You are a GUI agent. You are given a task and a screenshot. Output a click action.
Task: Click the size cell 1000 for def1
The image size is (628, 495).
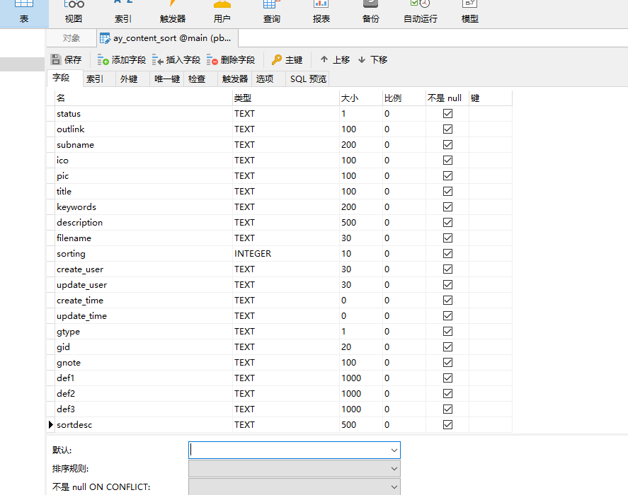click(x=361, y=378)
